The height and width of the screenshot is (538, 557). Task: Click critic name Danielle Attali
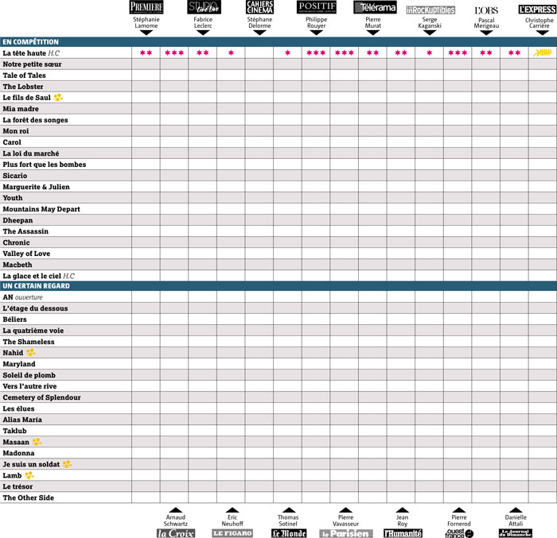tap(516, 521)
